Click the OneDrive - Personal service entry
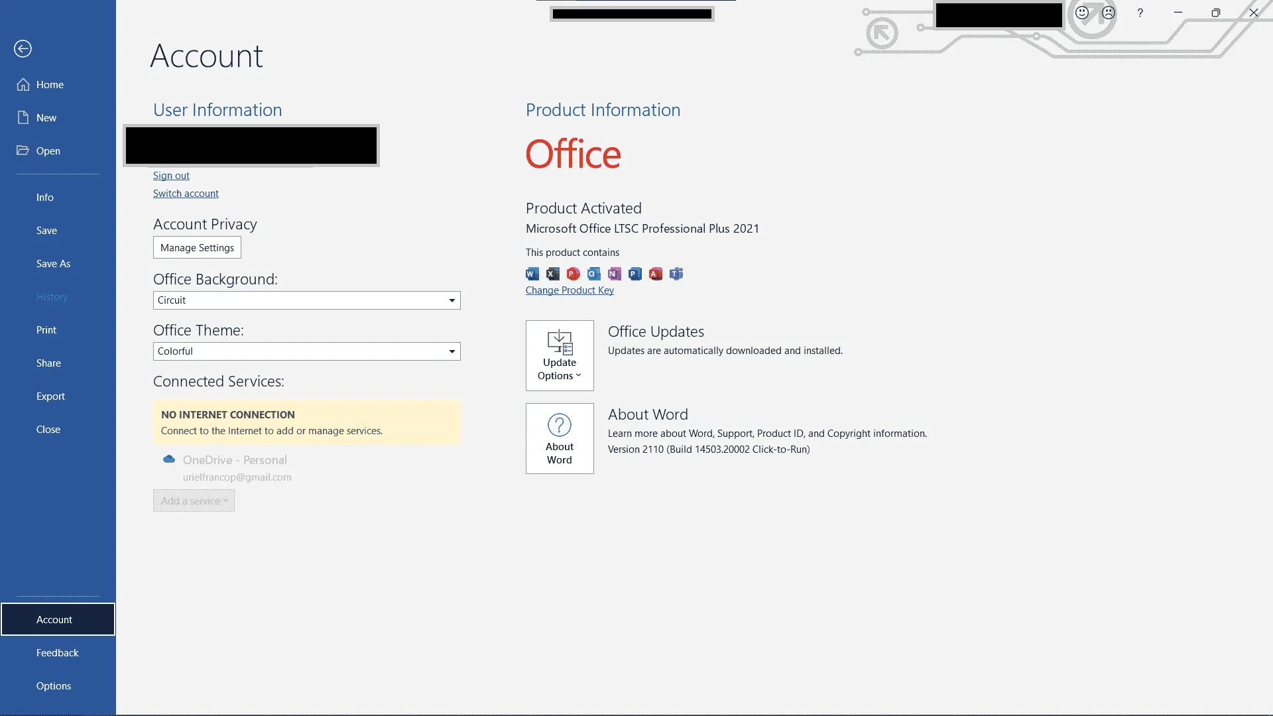 pyautogui.click(x=235, y=460)
